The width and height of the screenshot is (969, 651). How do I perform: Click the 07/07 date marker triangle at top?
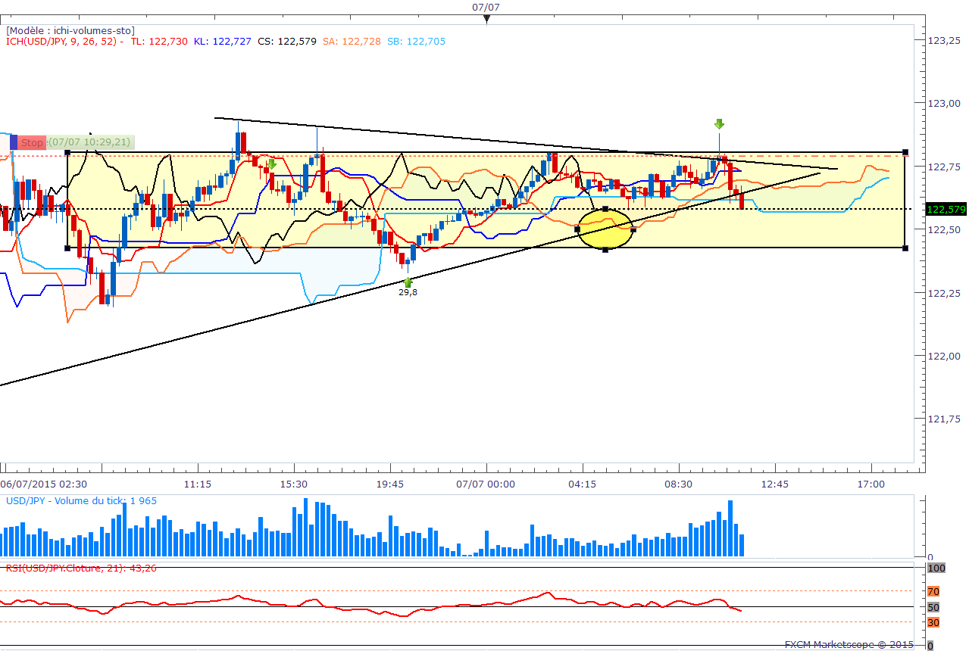pos(487,19)
